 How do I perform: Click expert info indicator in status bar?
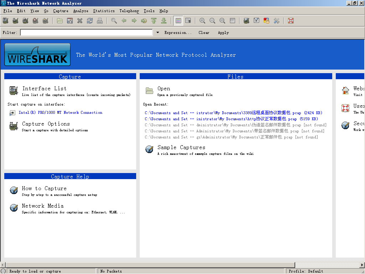[3, 271]
